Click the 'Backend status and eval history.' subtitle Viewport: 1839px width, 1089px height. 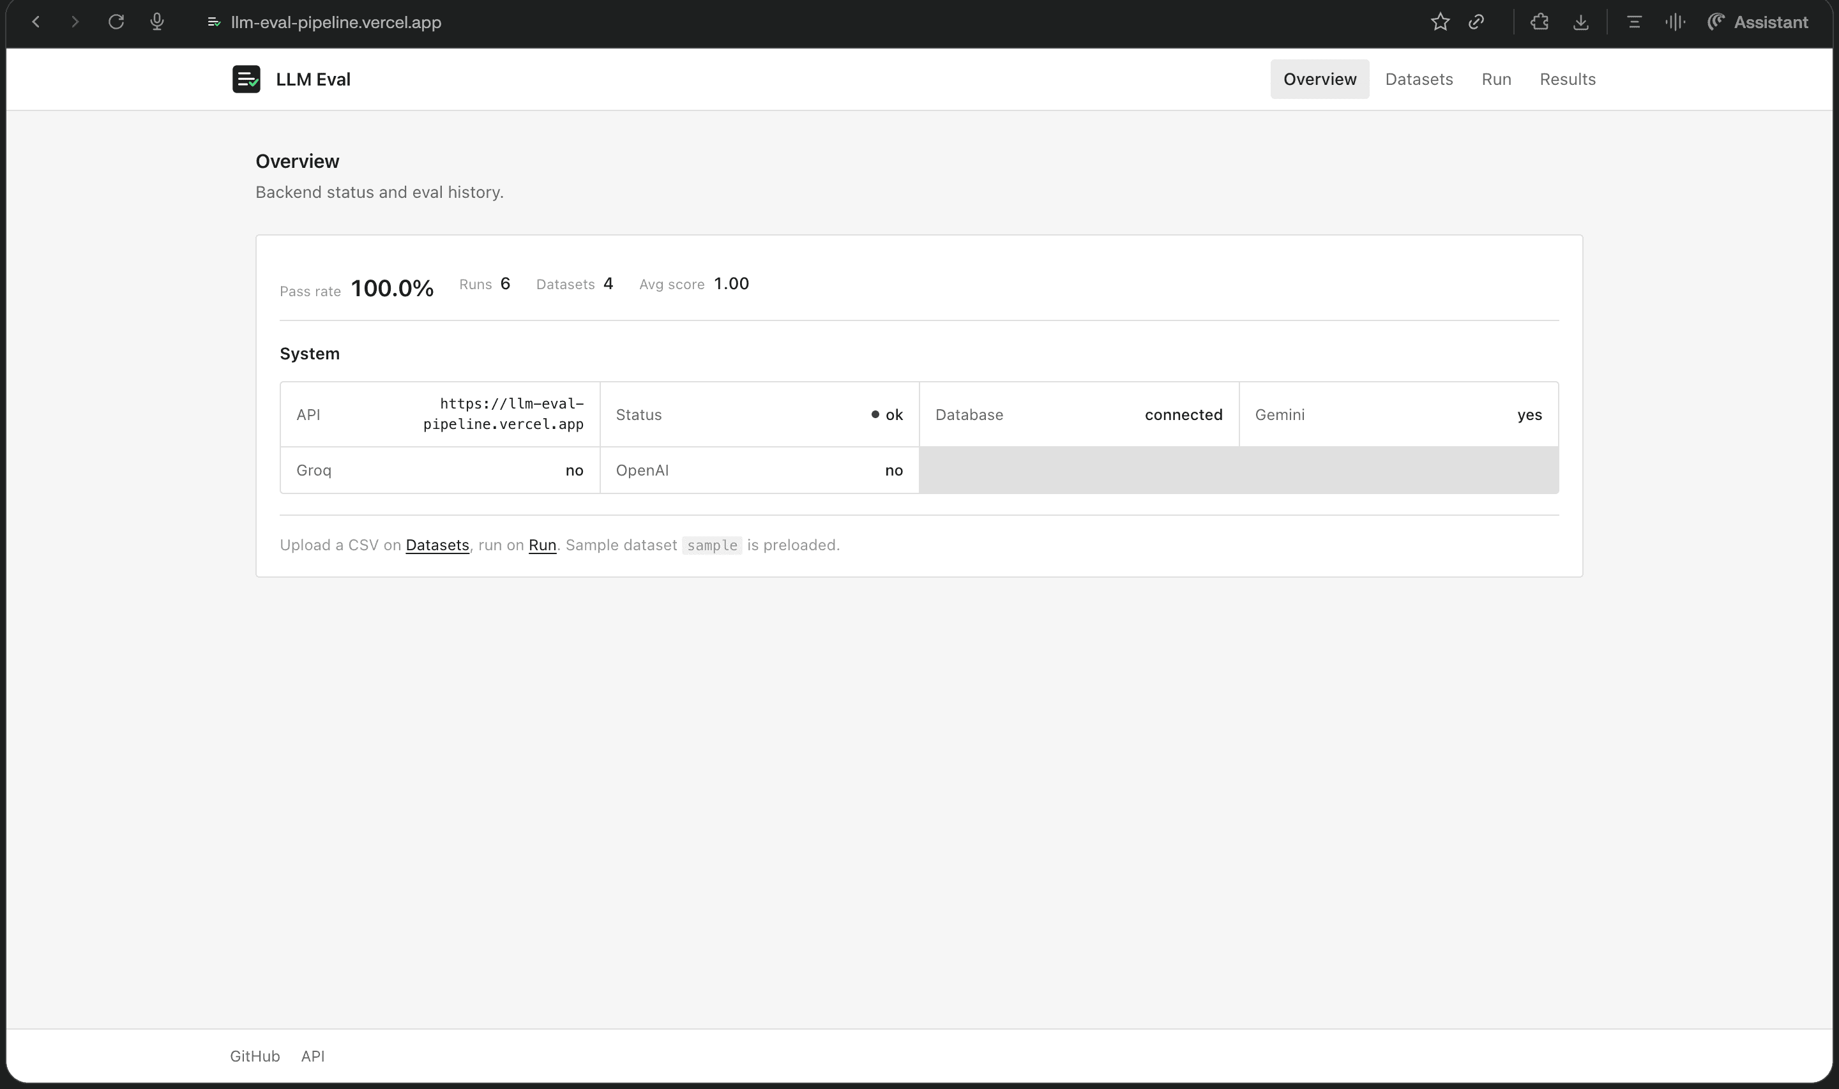click(379, 192)
